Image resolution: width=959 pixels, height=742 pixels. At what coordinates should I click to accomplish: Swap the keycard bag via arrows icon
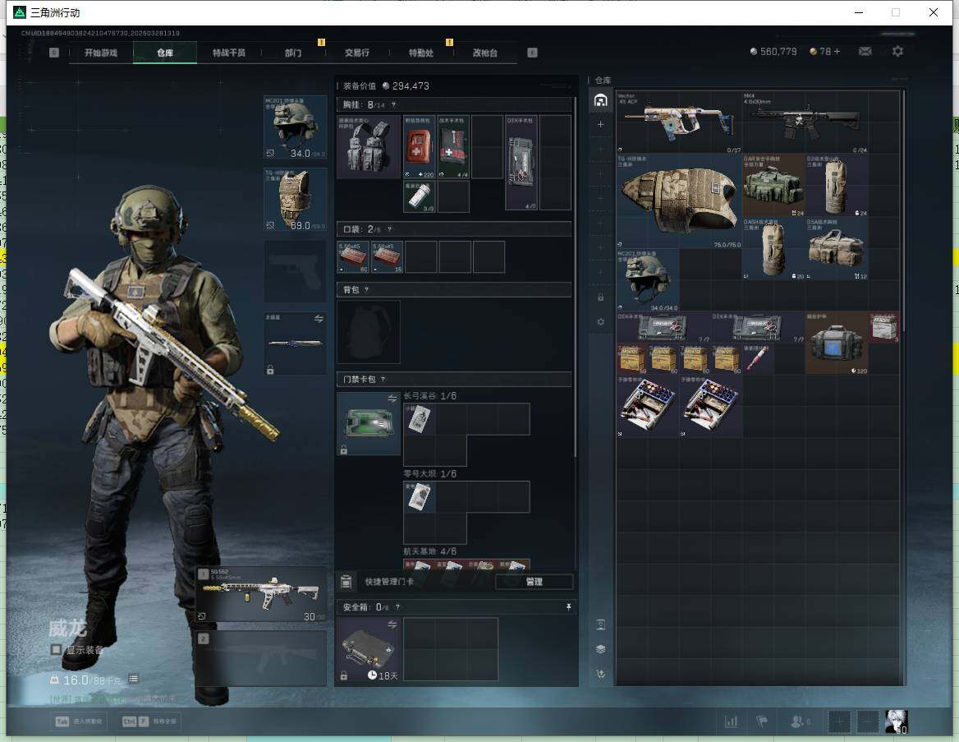click(x=392, y=399)
